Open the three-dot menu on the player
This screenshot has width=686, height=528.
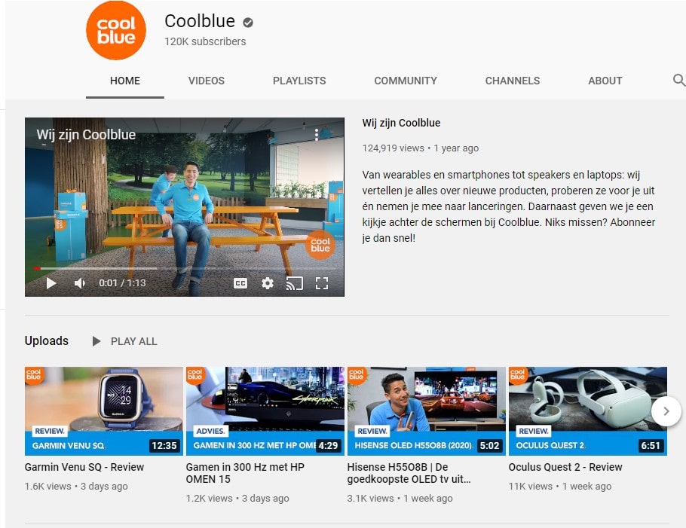[x=317, y=135]
